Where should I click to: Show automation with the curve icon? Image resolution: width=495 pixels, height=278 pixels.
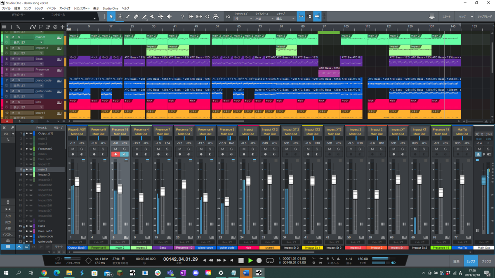(x=33, y=27)
